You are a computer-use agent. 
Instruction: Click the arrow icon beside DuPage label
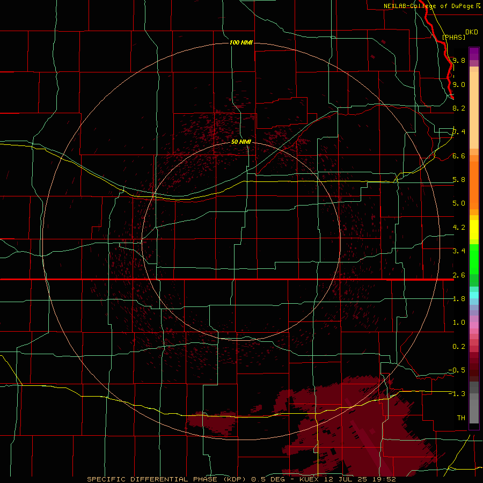pos(478,6)
